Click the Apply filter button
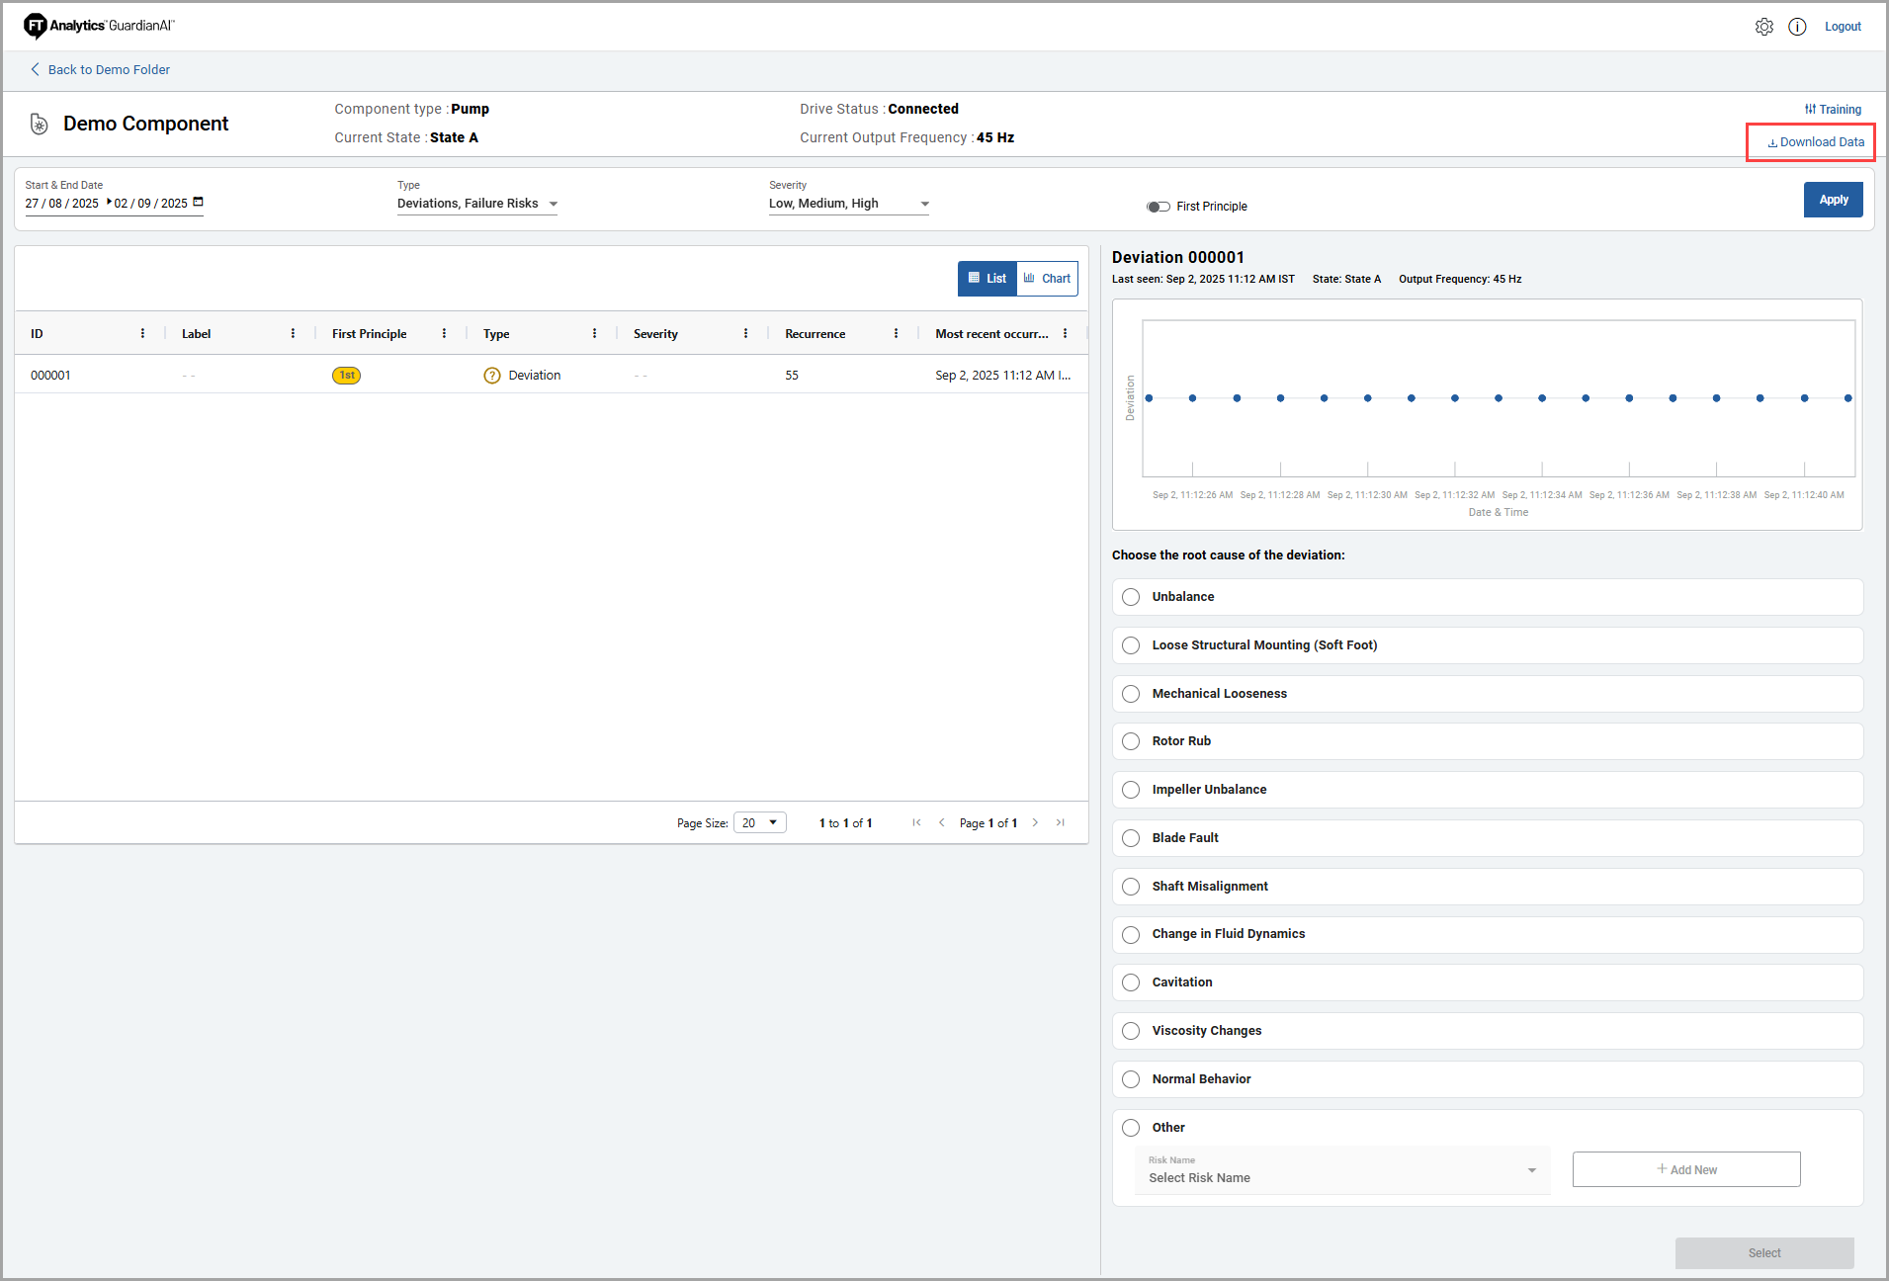This screenshot has width=1889, height=1281. 1833,200
